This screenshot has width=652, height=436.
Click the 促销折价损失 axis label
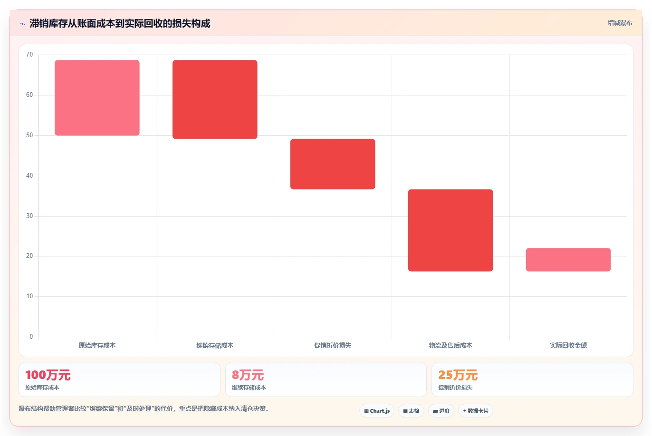333,345
